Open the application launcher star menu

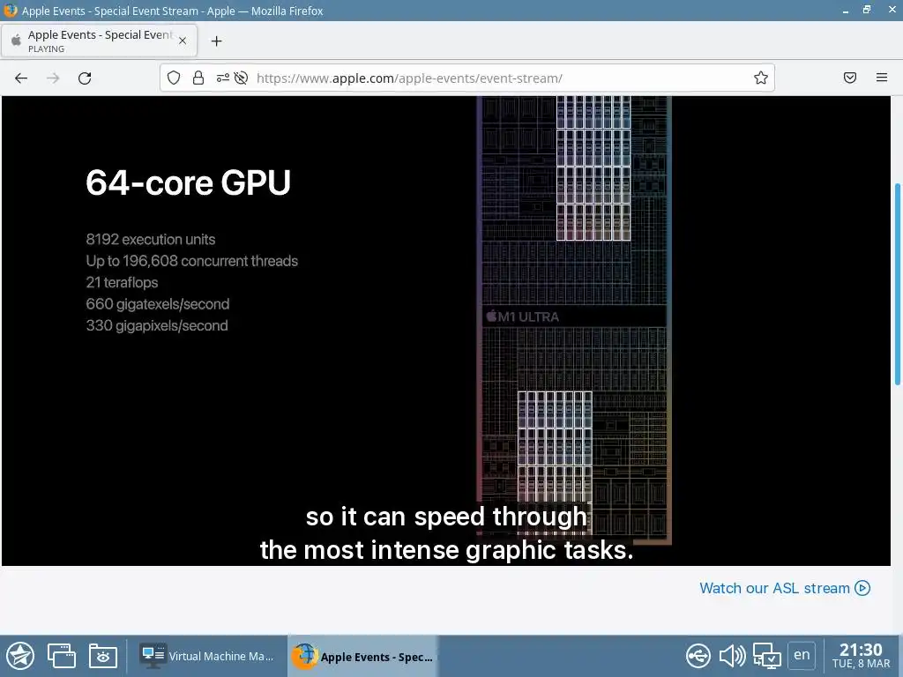click(21, 656)
